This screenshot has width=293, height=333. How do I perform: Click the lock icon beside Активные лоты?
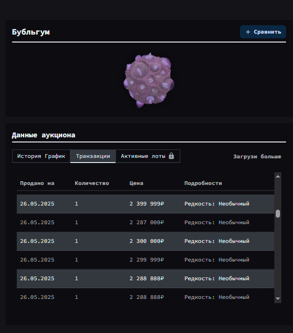171,156
